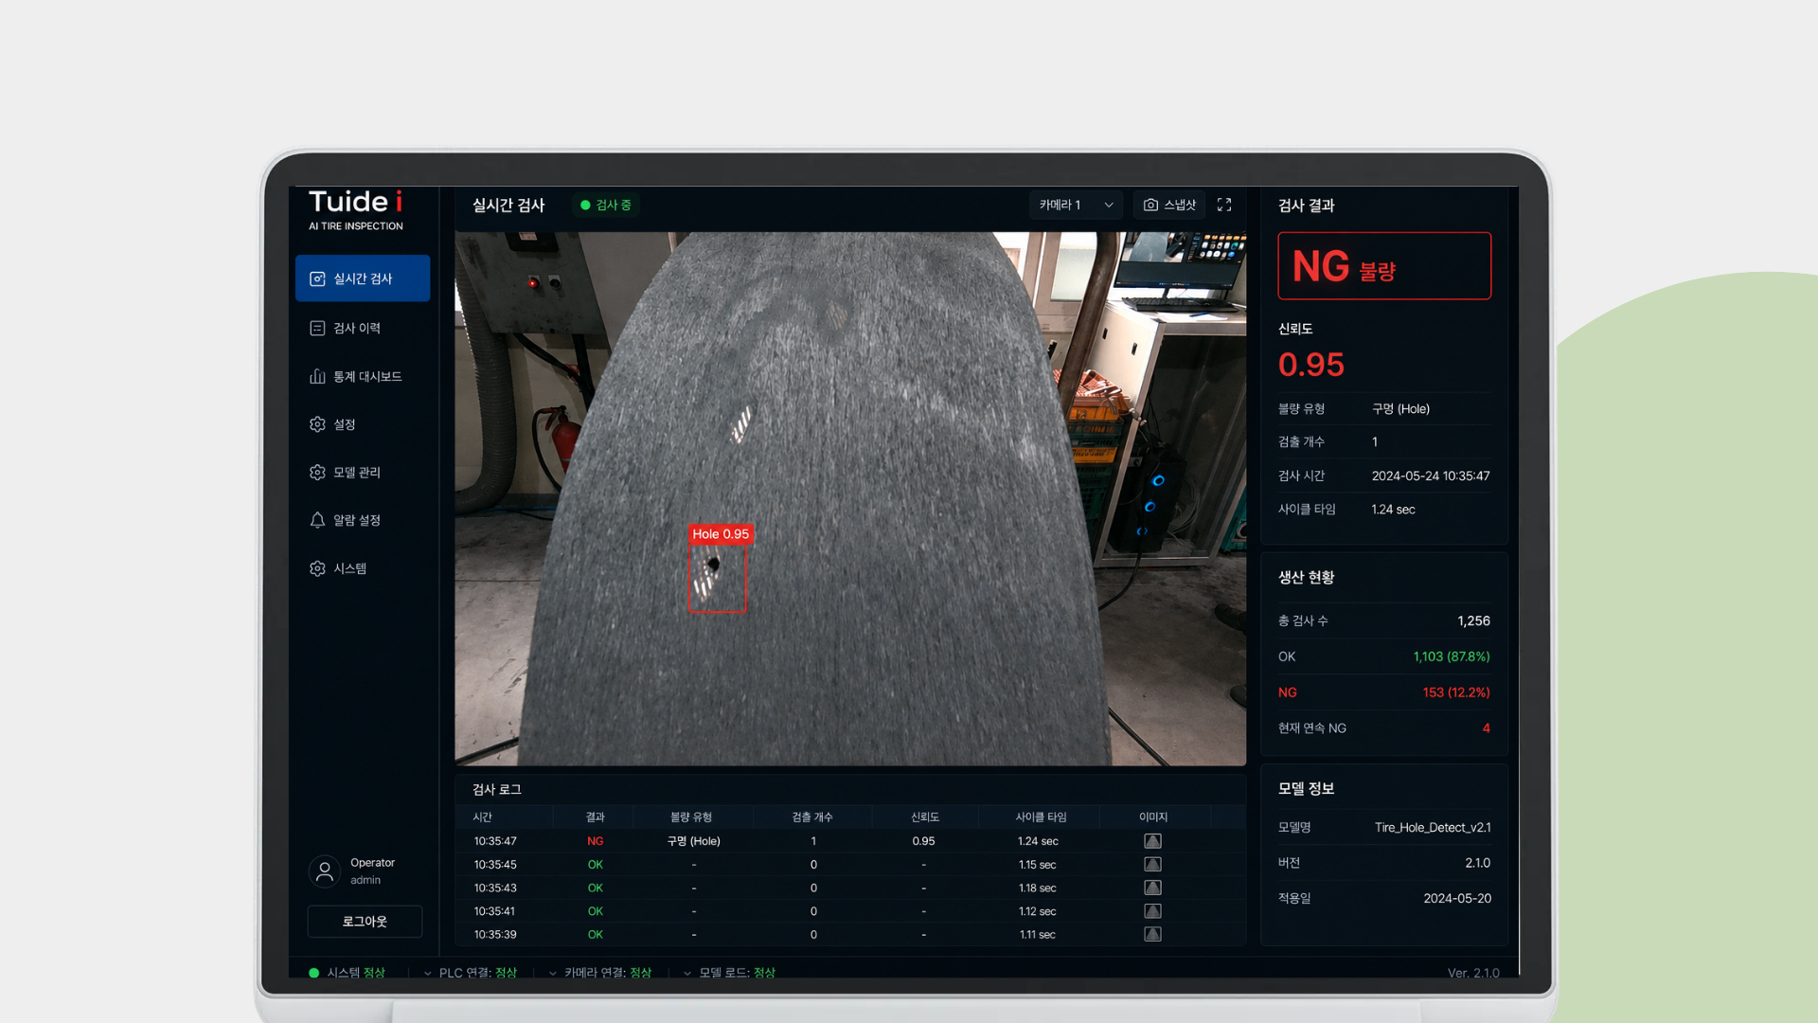Click the 시간 column header in log

tap(483, 817)
